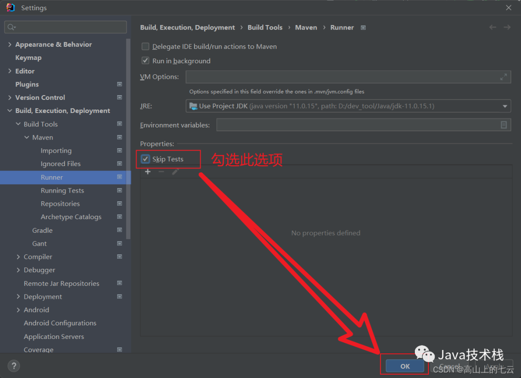Click into the VM Options field
The width and height of the screenshot is (521, 378).
[348, 77]
